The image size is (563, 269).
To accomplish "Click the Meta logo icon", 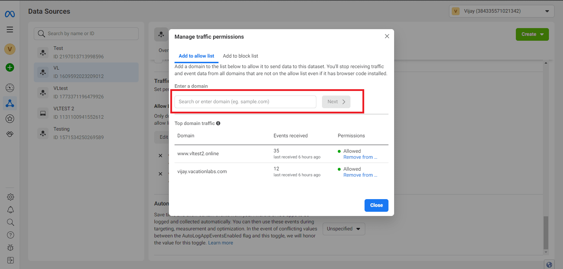I will (x=10, y=14).
